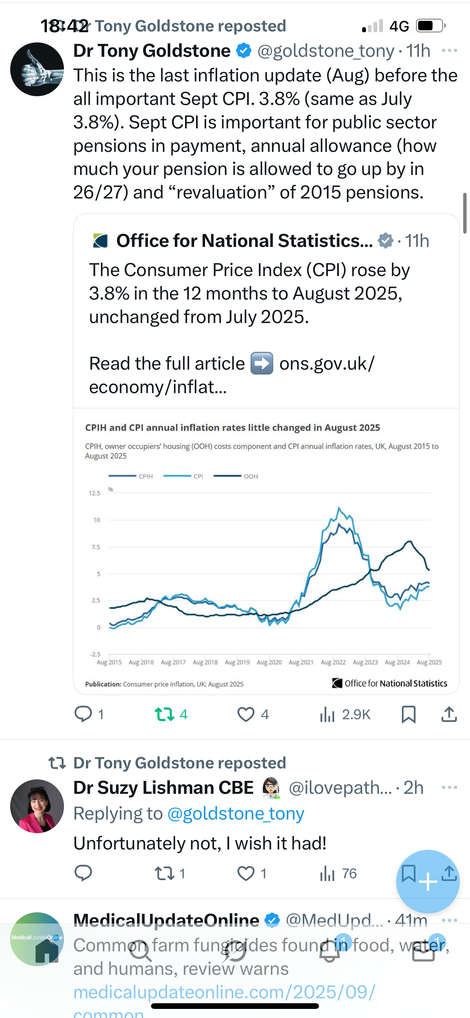Open Dr Suzy Lishman's profile picture
470x1018 pixels.
coord(37,806)
